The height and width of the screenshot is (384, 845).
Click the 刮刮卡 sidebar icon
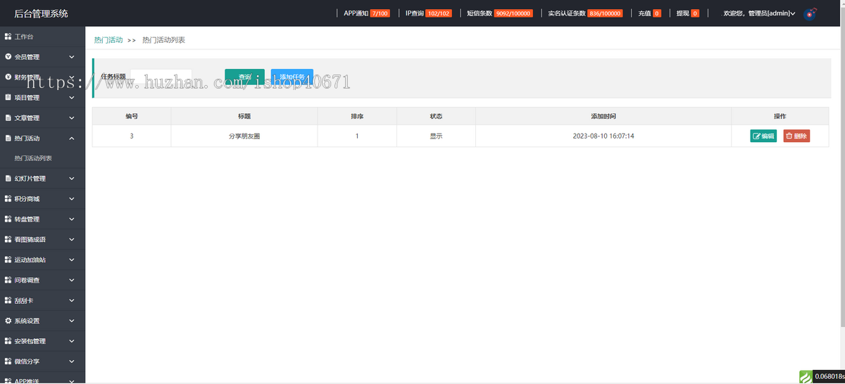(8, 301)
